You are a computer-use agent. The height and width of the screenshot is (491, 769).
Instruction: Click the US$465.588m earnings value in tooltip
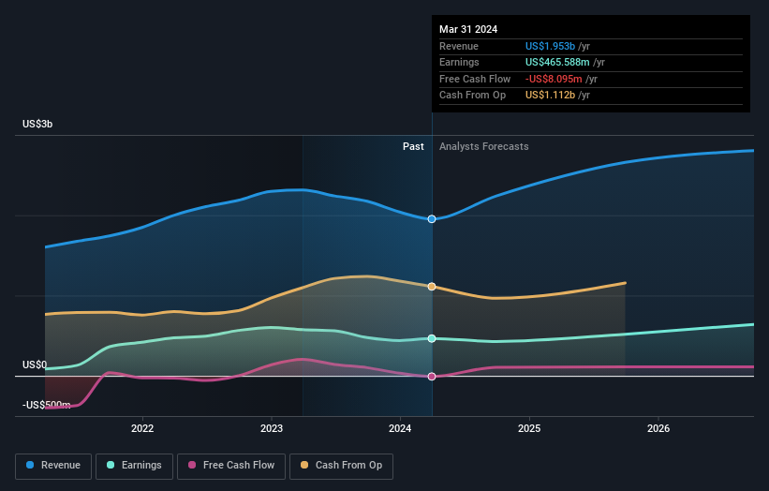tap(557, 62)
